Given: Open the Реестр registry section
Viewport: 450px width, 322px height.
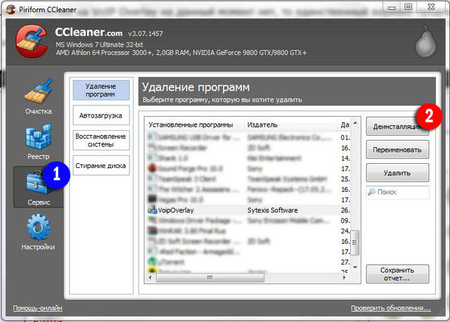Looking at the screenshot, I should [38, 142].
